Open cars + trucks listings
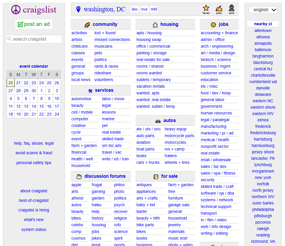The image size is (285, 246). click(148, 162)
